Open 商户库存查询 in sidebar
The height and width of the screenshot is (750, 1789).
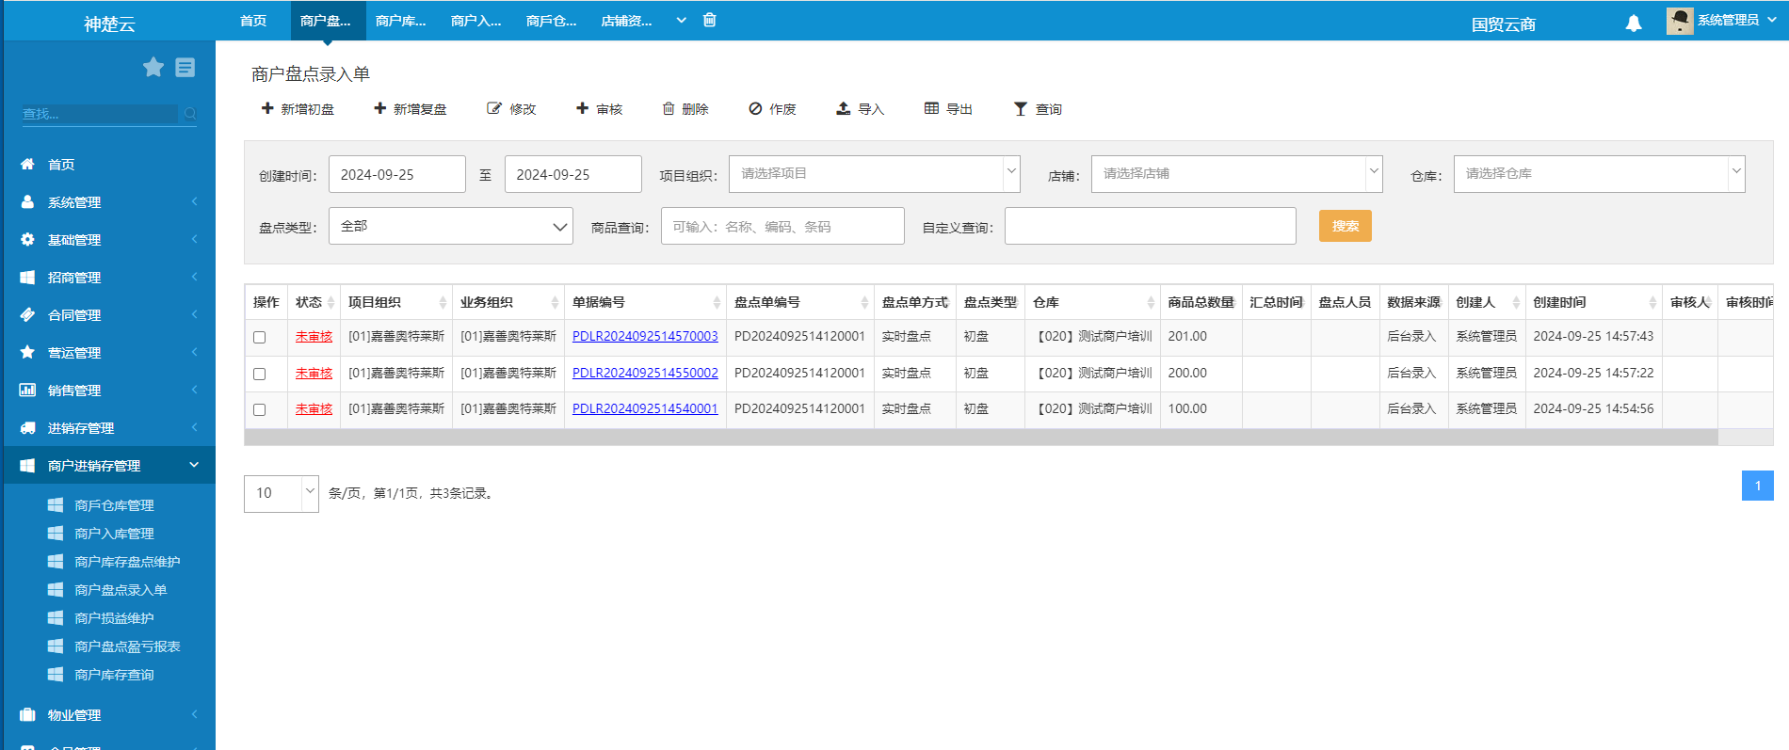114,675
